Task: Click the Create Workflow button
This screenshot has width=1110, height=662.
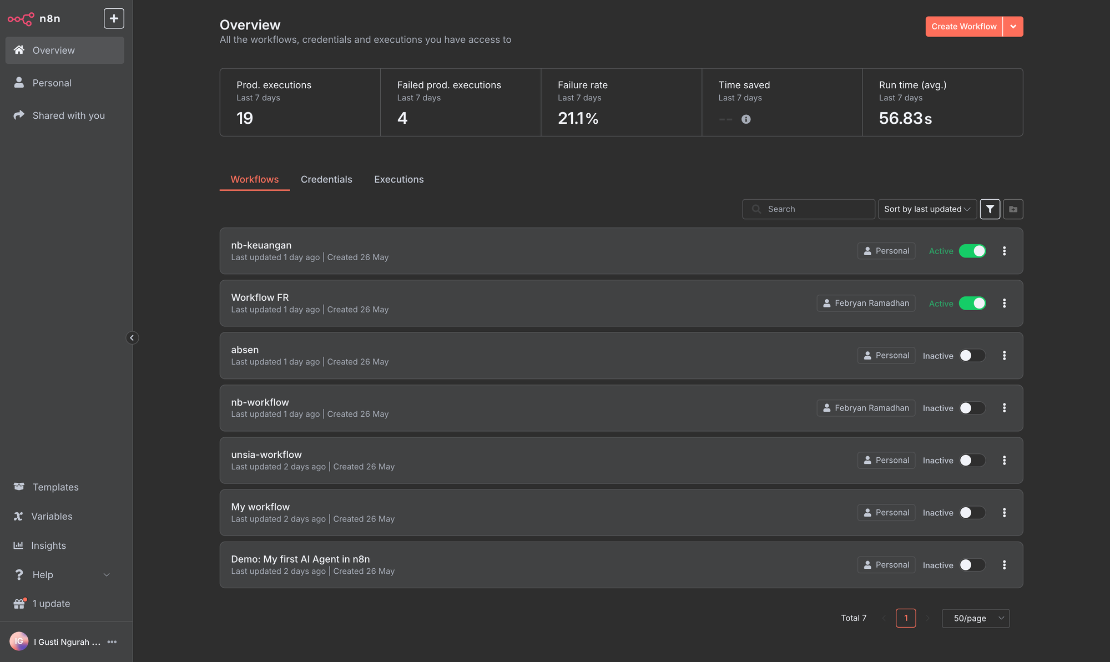Action: tap(963, 27)
